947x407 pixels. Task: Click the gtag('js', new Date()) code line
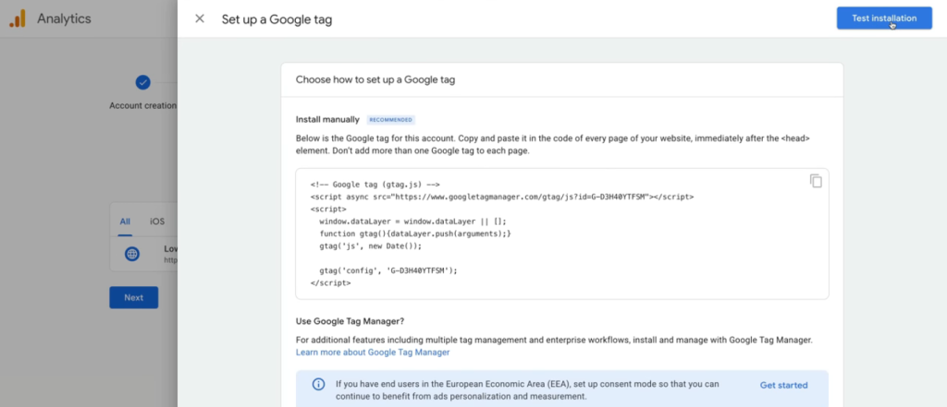pyautogui.click(x=370, y=246)
